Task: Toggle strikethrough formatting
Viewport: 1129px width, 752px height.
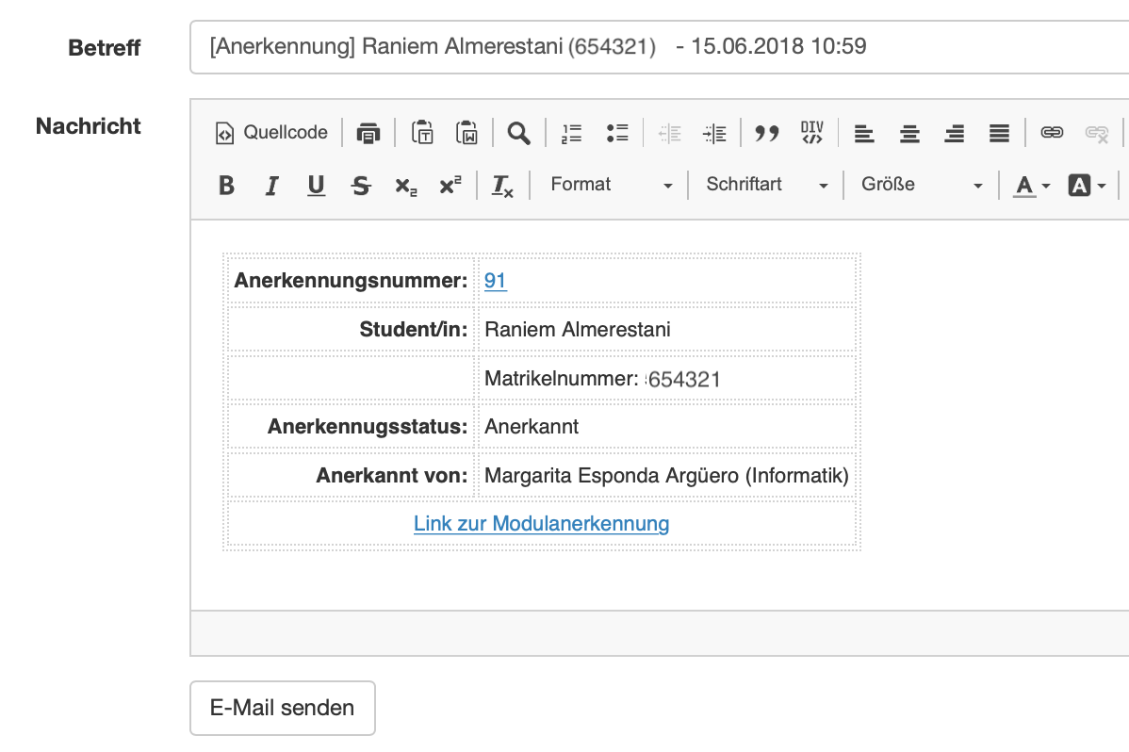Action: pos(362,185)
